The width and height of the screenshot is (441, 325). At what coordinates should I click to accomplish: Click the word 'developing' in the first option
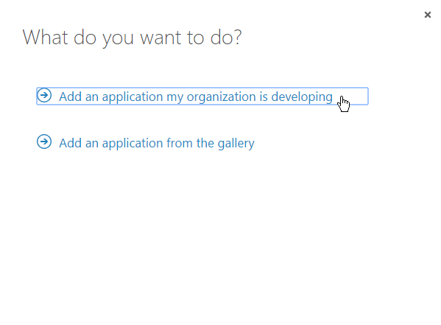tap(302, 97)
